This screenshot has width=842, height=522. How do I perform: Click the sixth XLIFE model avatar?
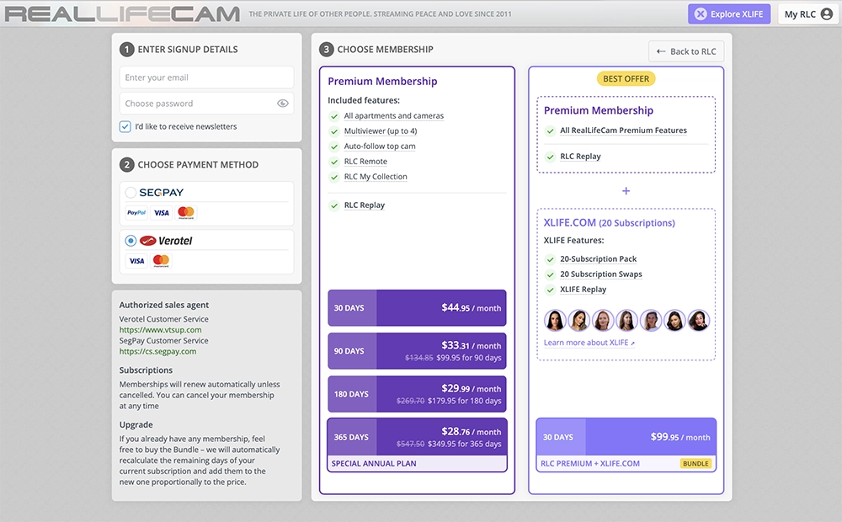coord(674,321)
